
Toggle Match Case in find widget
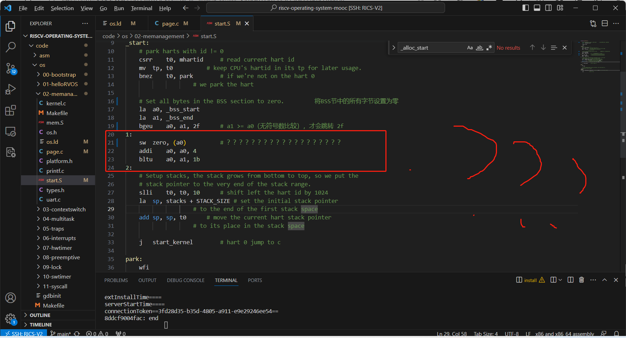pyautogui.click(x=470, y=48)
